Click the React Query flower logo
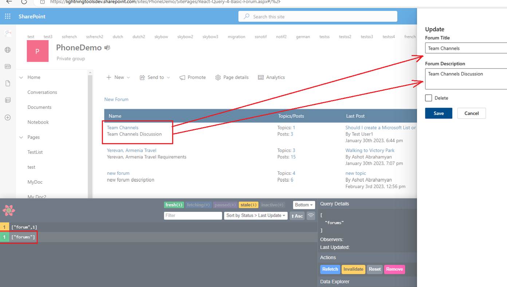Screen dimensions: 507x287 (x=9, y=210)
